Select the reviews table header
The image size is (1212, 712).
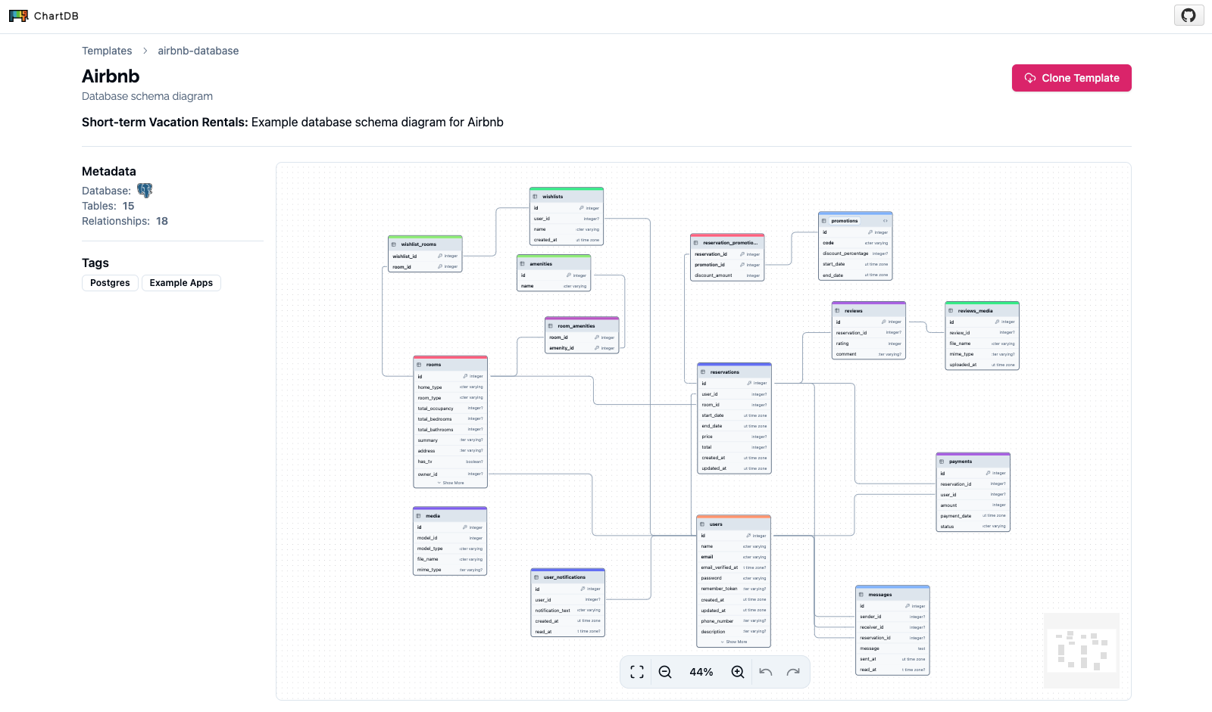click(869, 311)
